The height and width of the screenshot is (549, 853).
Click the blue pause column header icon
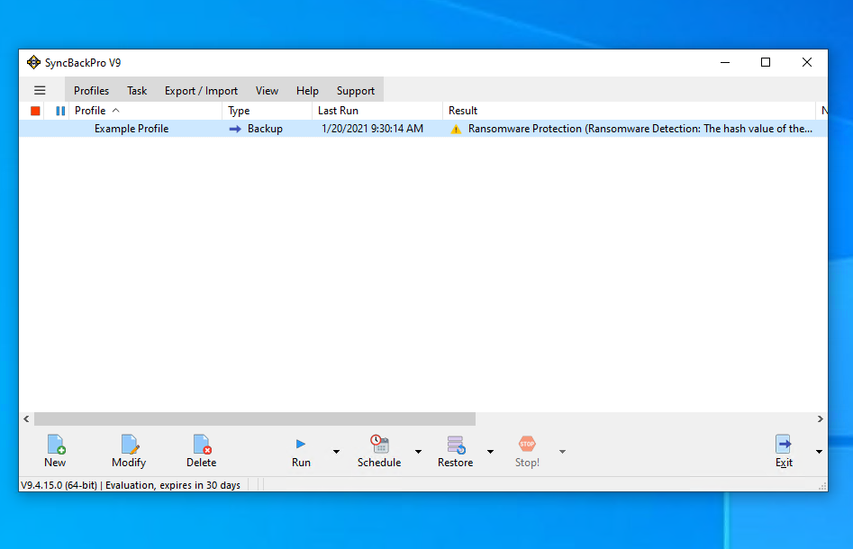pos(60,111)
